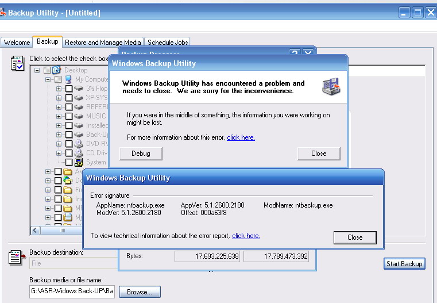
Task: Click the My Computer icon in the tree
Action: (x=68, y=79)
